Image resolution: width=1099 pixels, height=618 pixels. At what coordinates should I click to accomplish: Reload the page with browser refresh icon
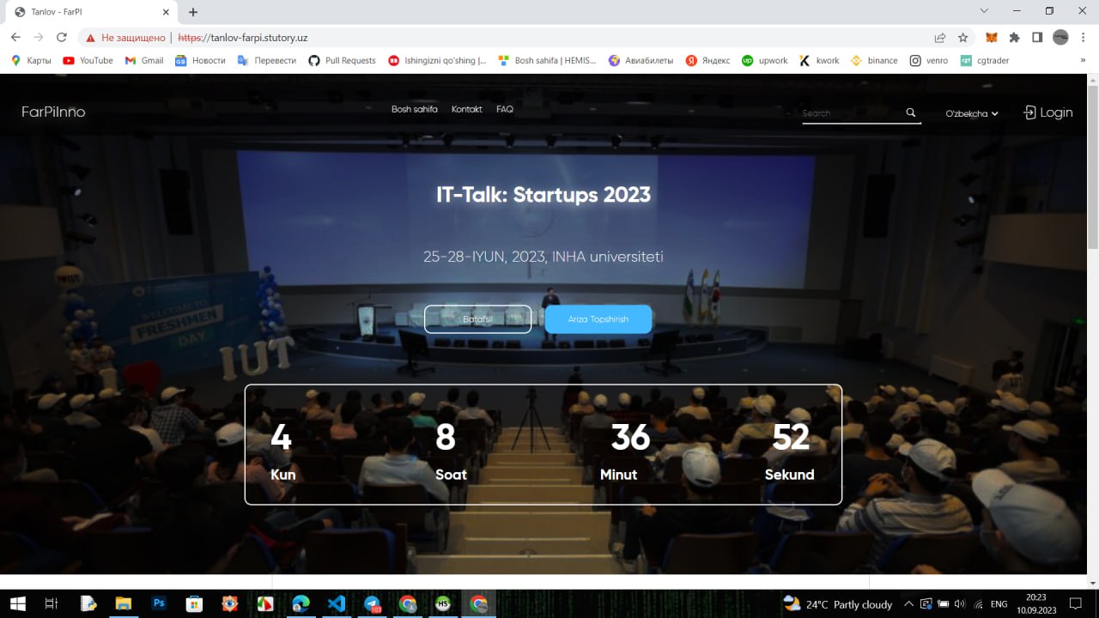[62, 38]
